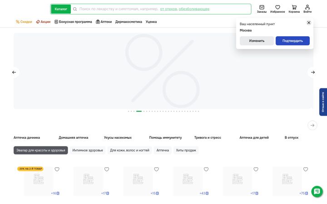327x204 pixels.
Task: Click the '-20% на 2-й товар' badge
Action: 30,169
